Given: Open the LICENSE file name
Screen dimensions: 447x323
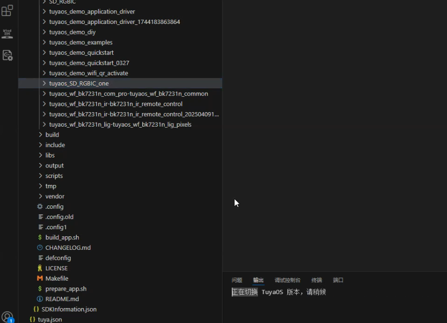Looking at the screenshot, I should click(56, 268).
